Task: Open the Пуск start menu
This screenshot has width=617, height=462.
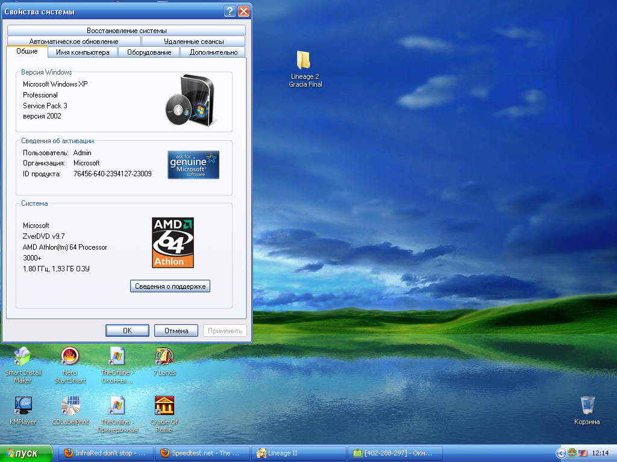Action: pos(26,454)
